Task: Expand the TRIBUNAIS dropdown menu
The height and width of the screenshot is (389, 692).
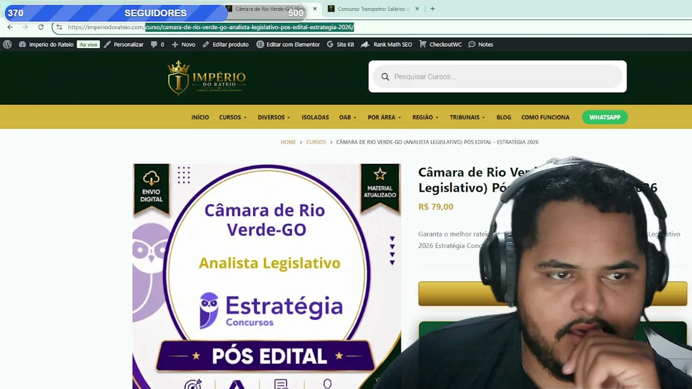Action: [x=468, y=117]
